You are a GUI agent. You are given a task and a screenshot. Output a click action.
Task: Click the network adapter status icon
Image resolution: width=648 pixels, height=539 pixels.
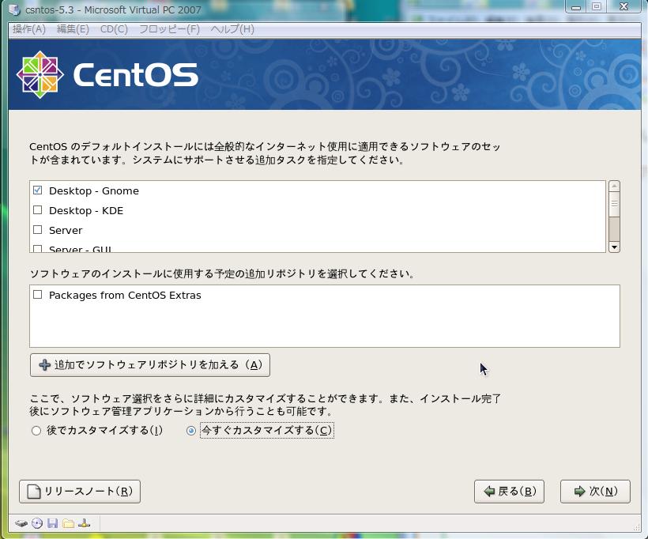[x=85, y=523]
